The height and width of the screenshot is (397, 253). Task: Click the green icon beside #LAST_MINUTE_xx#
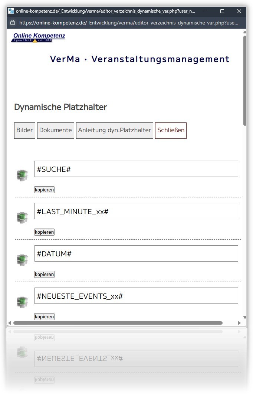pyautogui.click(x=22, y=217)
